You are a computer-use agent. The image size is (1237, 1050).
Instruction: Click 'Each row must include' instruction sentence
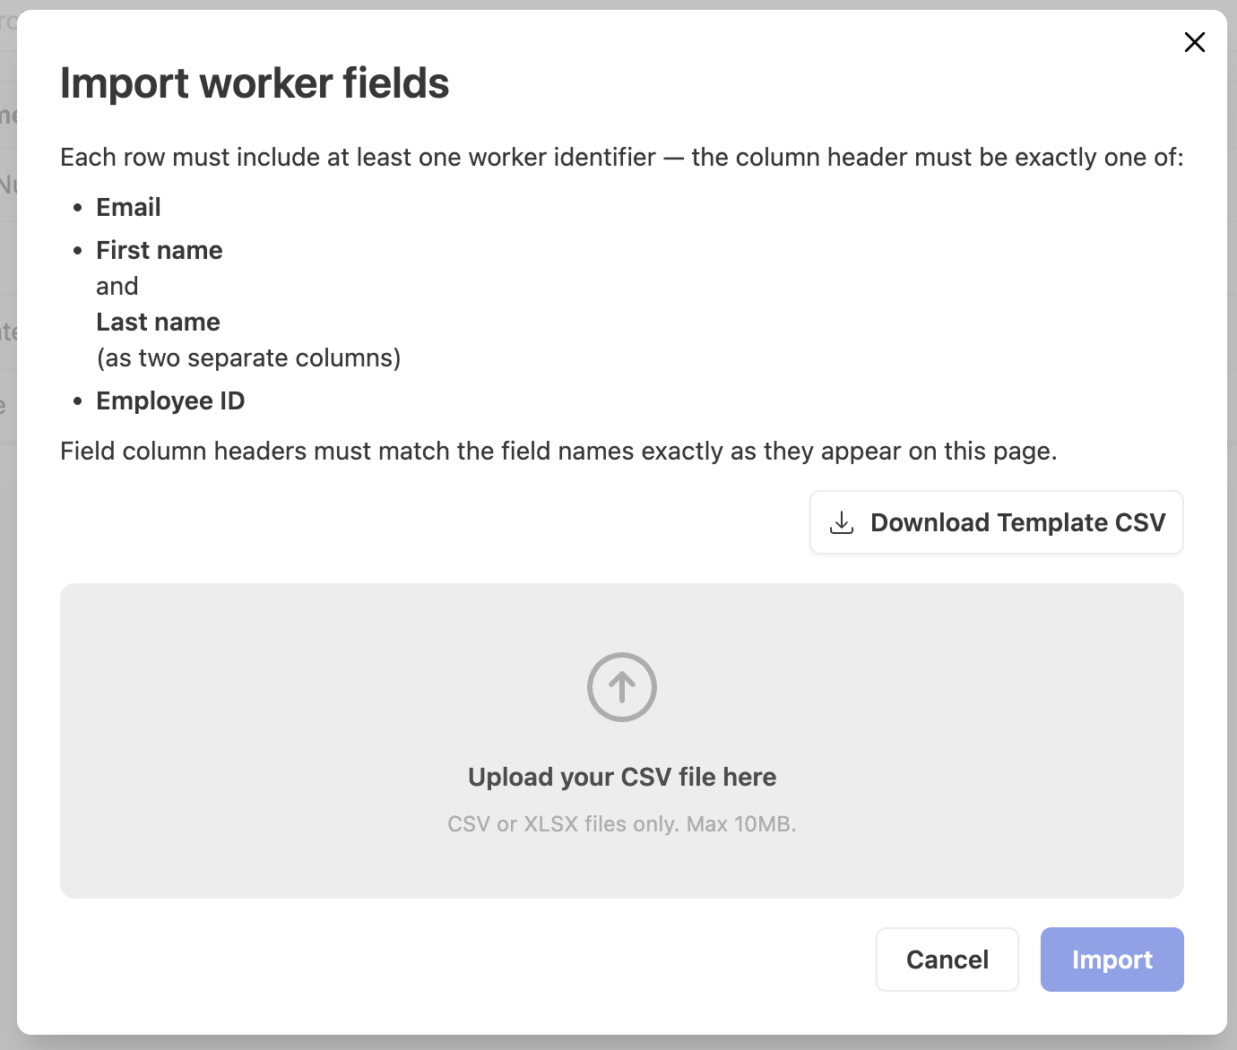pos(622,158)
